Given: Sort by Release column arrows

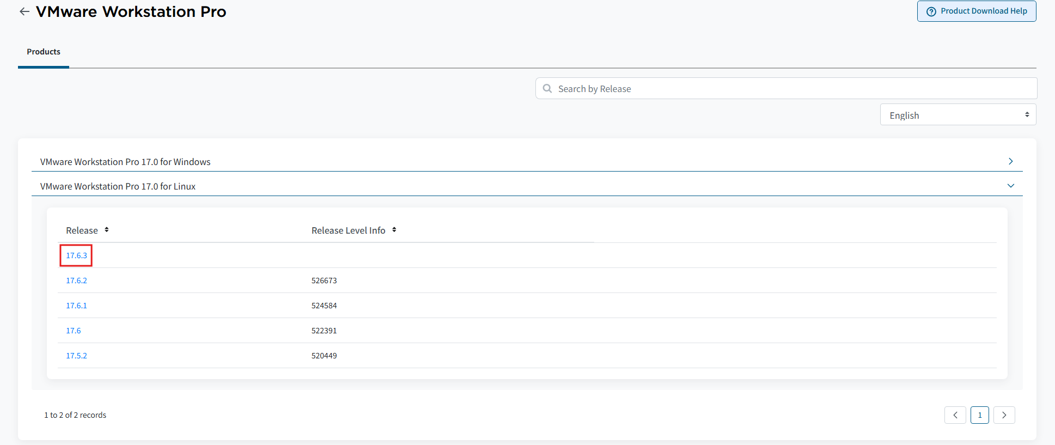Looking at the screenshot, I should [x=107, y=230].
